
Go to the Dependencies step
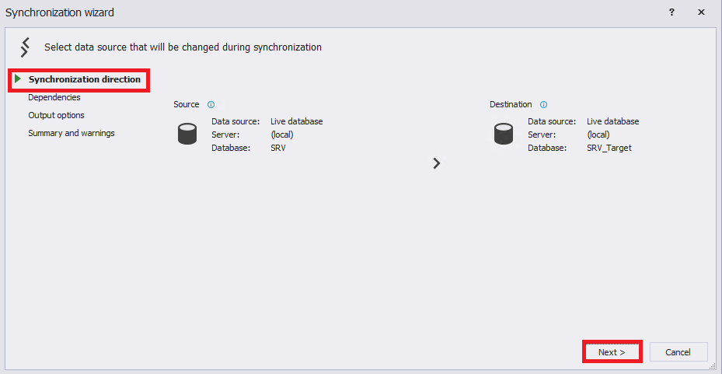[x=54, y=97]
